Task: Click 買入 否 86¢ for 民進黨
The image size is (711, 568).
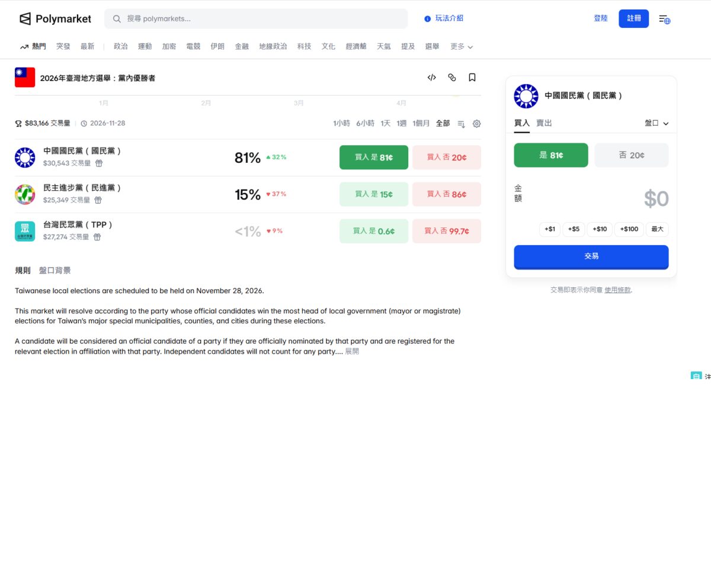Action: pyautogui.click(x=447, y=194)
